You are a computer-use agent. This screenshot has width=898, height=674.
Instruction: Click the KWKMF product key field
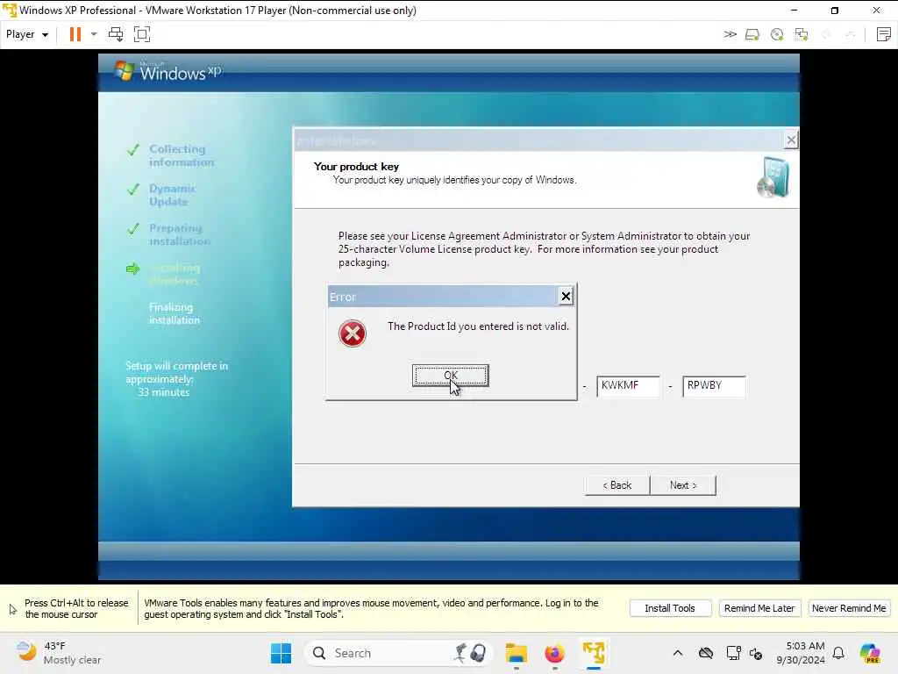pos(628,386)
